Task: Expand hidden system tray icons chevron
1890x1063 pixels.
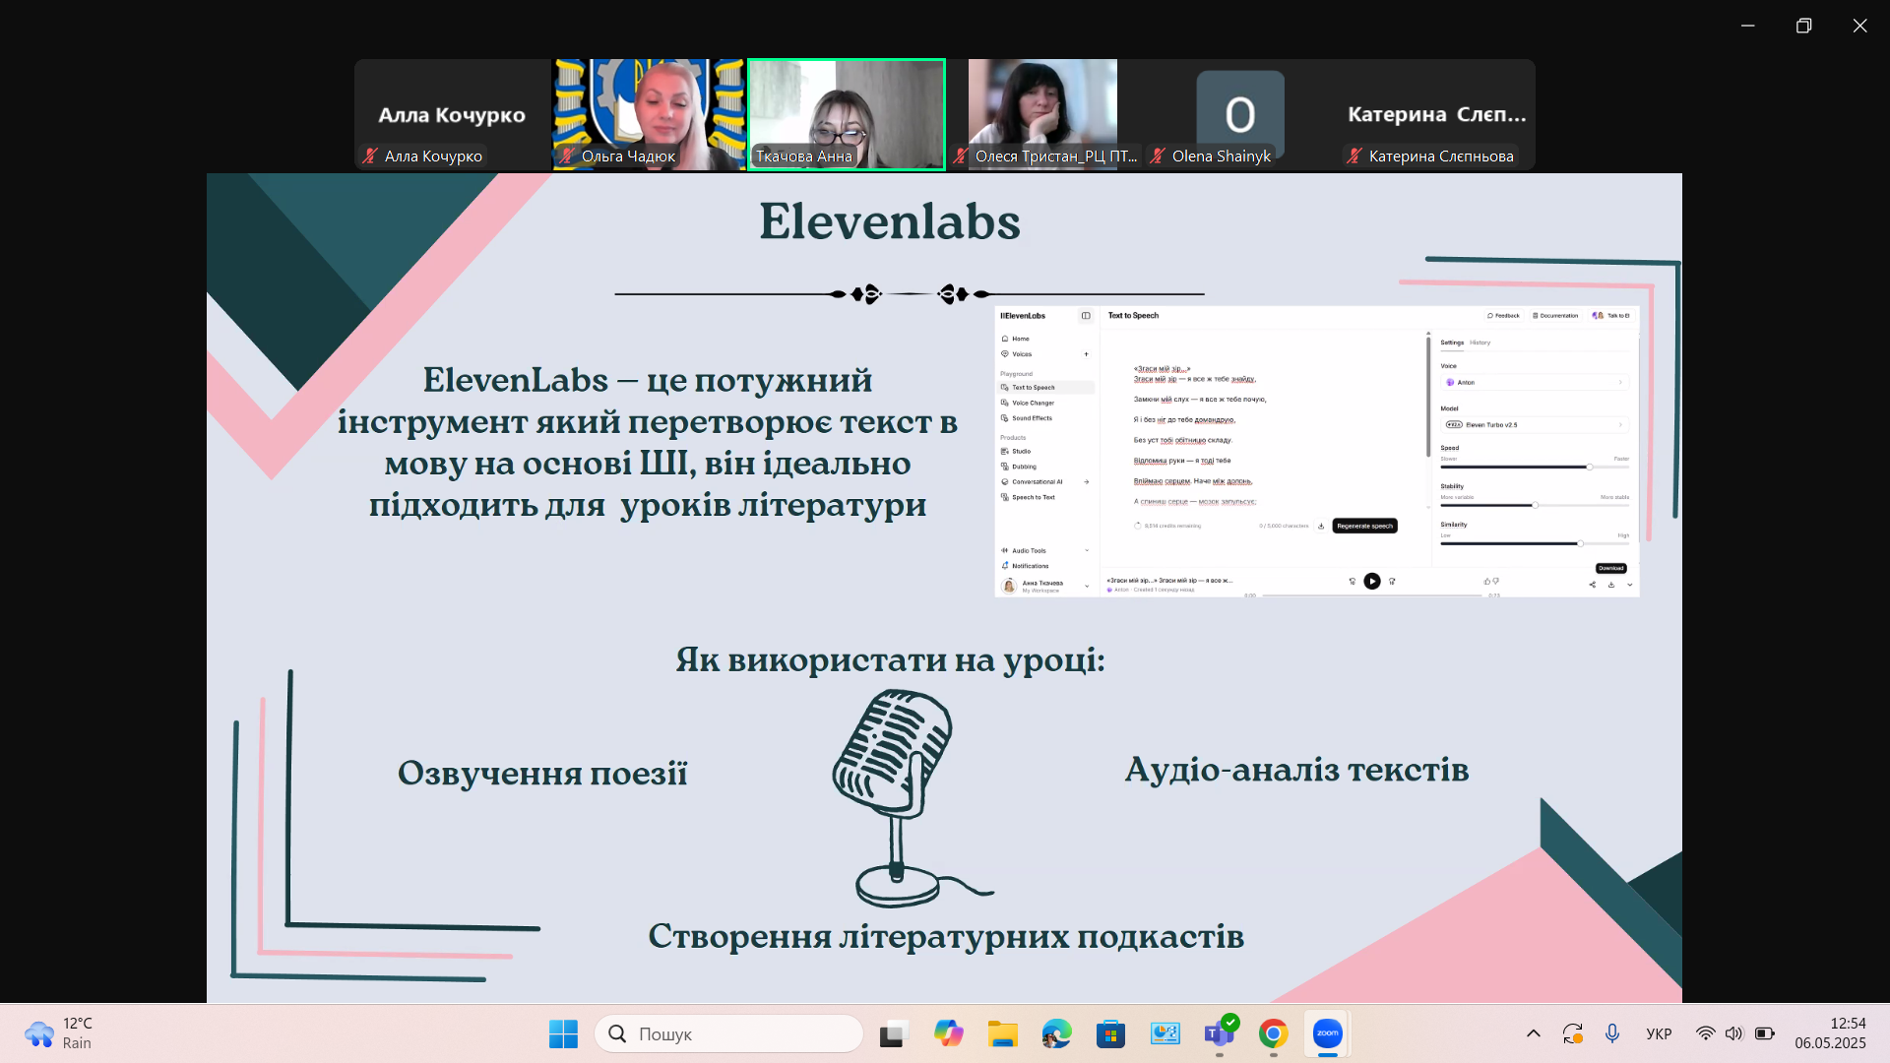Action: pyautogui.click(x=1533, y=1033)
